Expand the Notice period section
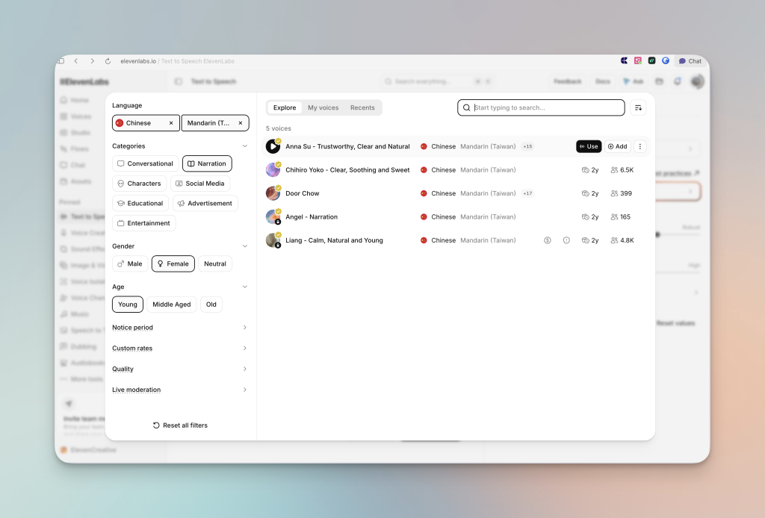This screenshot has height=518, width=765. tap(181, 328)
